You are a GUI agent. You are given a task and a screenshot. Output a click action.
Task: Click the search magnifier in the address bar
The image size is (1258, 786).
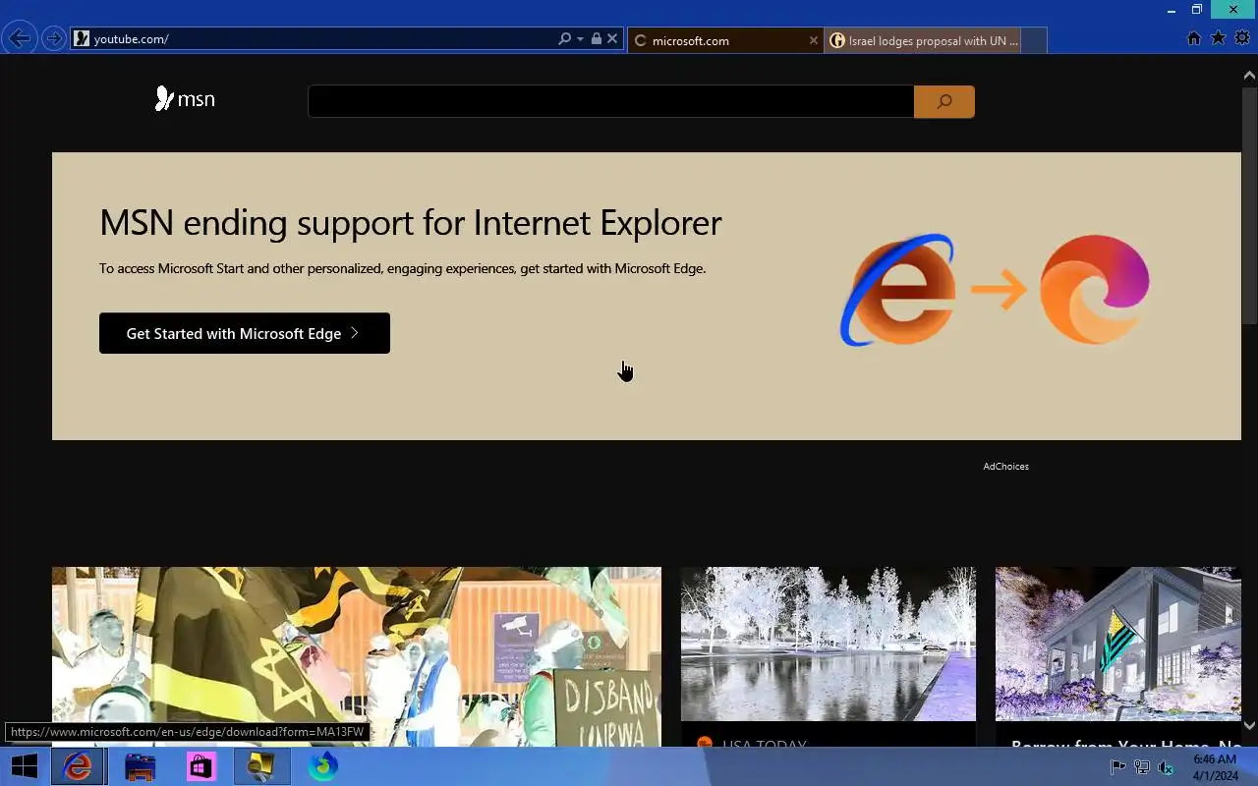click(x=564, y=39)
